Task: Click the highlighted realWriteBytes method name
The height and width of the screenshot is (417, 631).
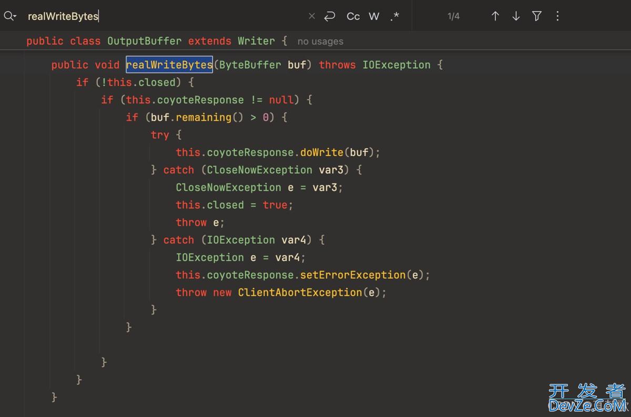Action: click(169, 65)
